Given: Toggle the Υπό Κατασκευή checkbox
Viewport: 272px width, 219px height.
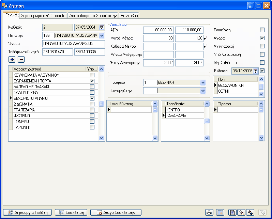Looking at the screenshot, I should pyautogui.click(x=262, y=54).
